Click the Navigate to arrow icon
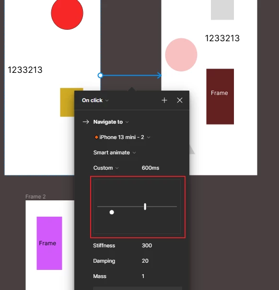This screenshot has width=279, height=290. pyautogui.click(x=86, y=122)
